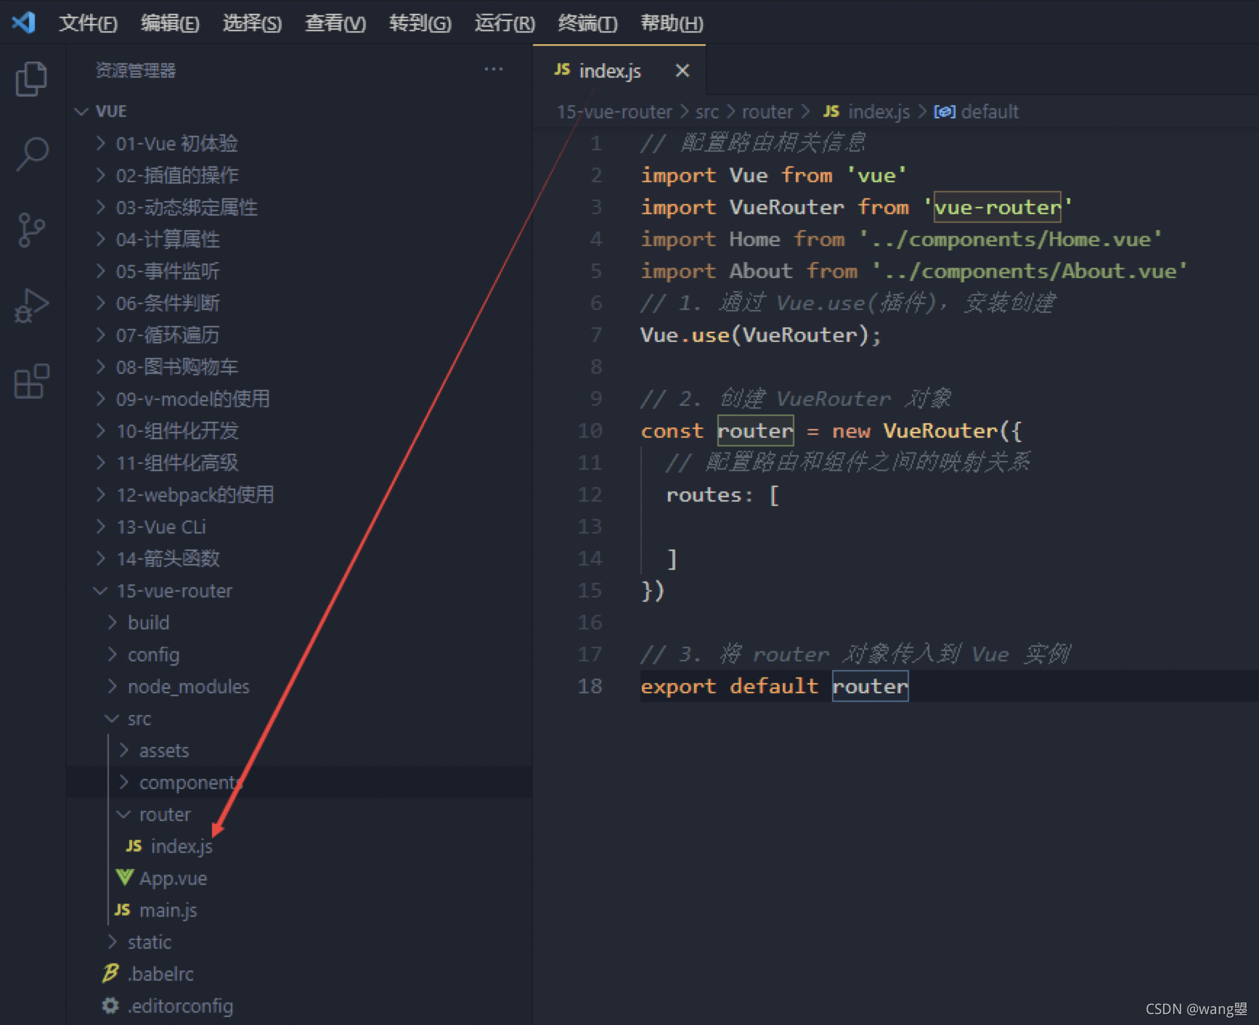Open main.js in the file tree

click(x=168, y=910)
